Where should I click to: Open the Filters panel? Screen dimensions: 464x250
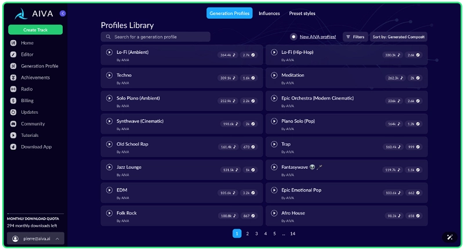pos(355,37)
